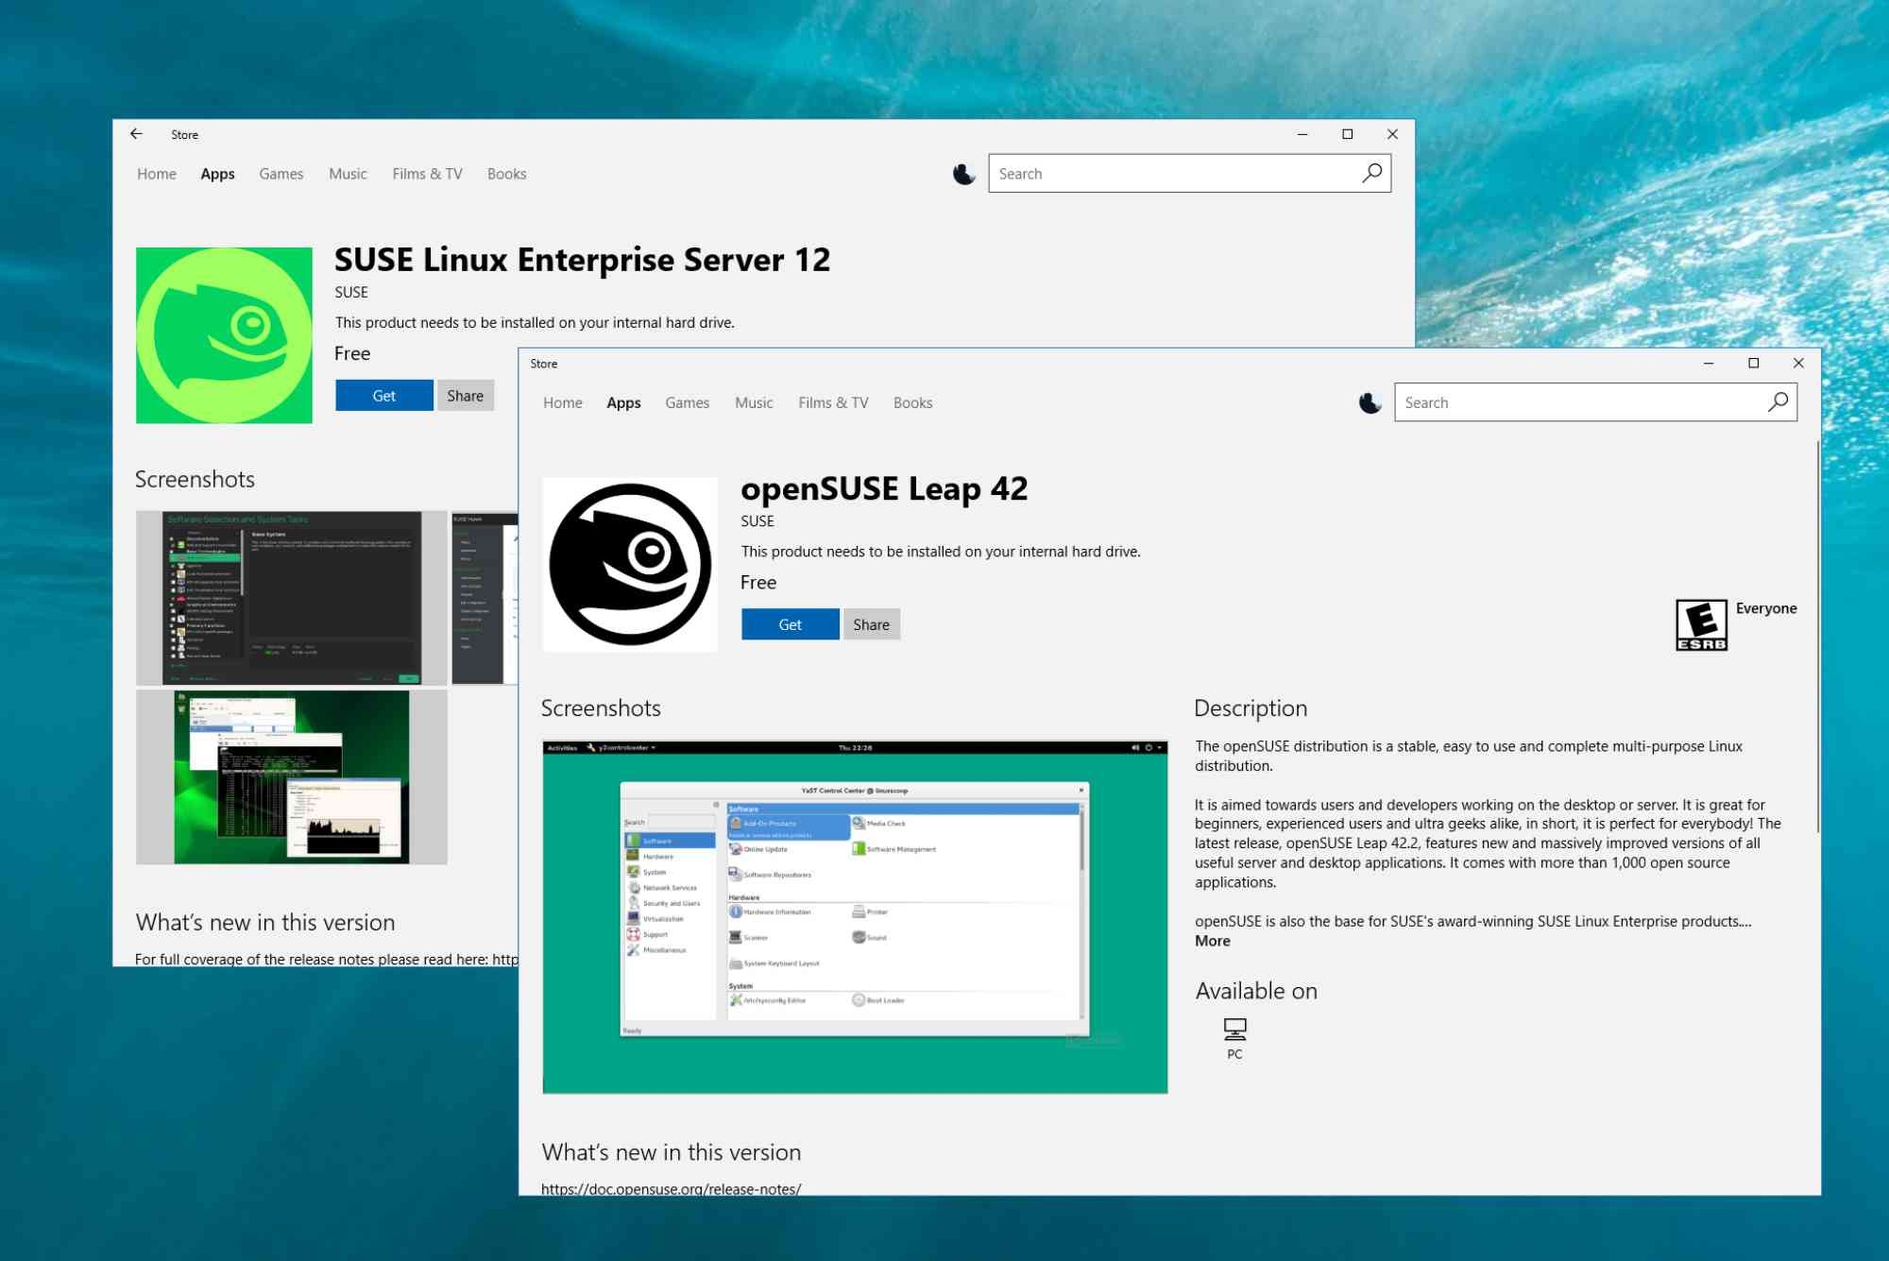Share openSUSE Leap 42

tap(872, 624)
